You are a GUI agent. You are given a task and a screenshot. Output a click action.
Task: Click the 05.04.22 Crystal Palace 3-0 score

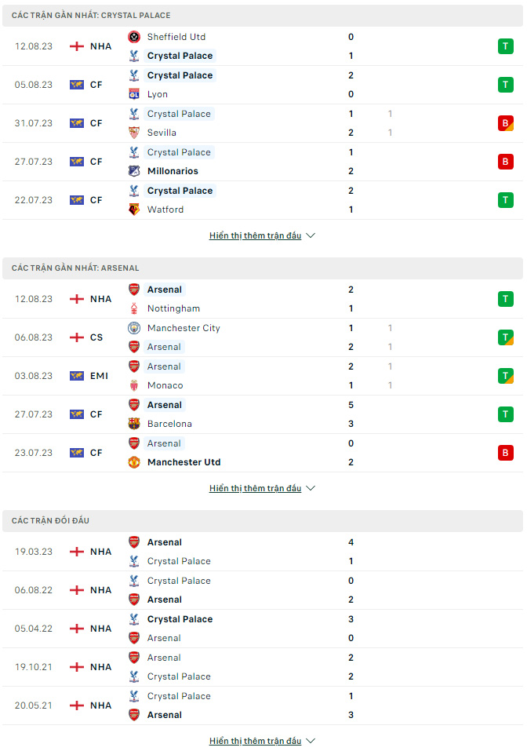point(351,629)
